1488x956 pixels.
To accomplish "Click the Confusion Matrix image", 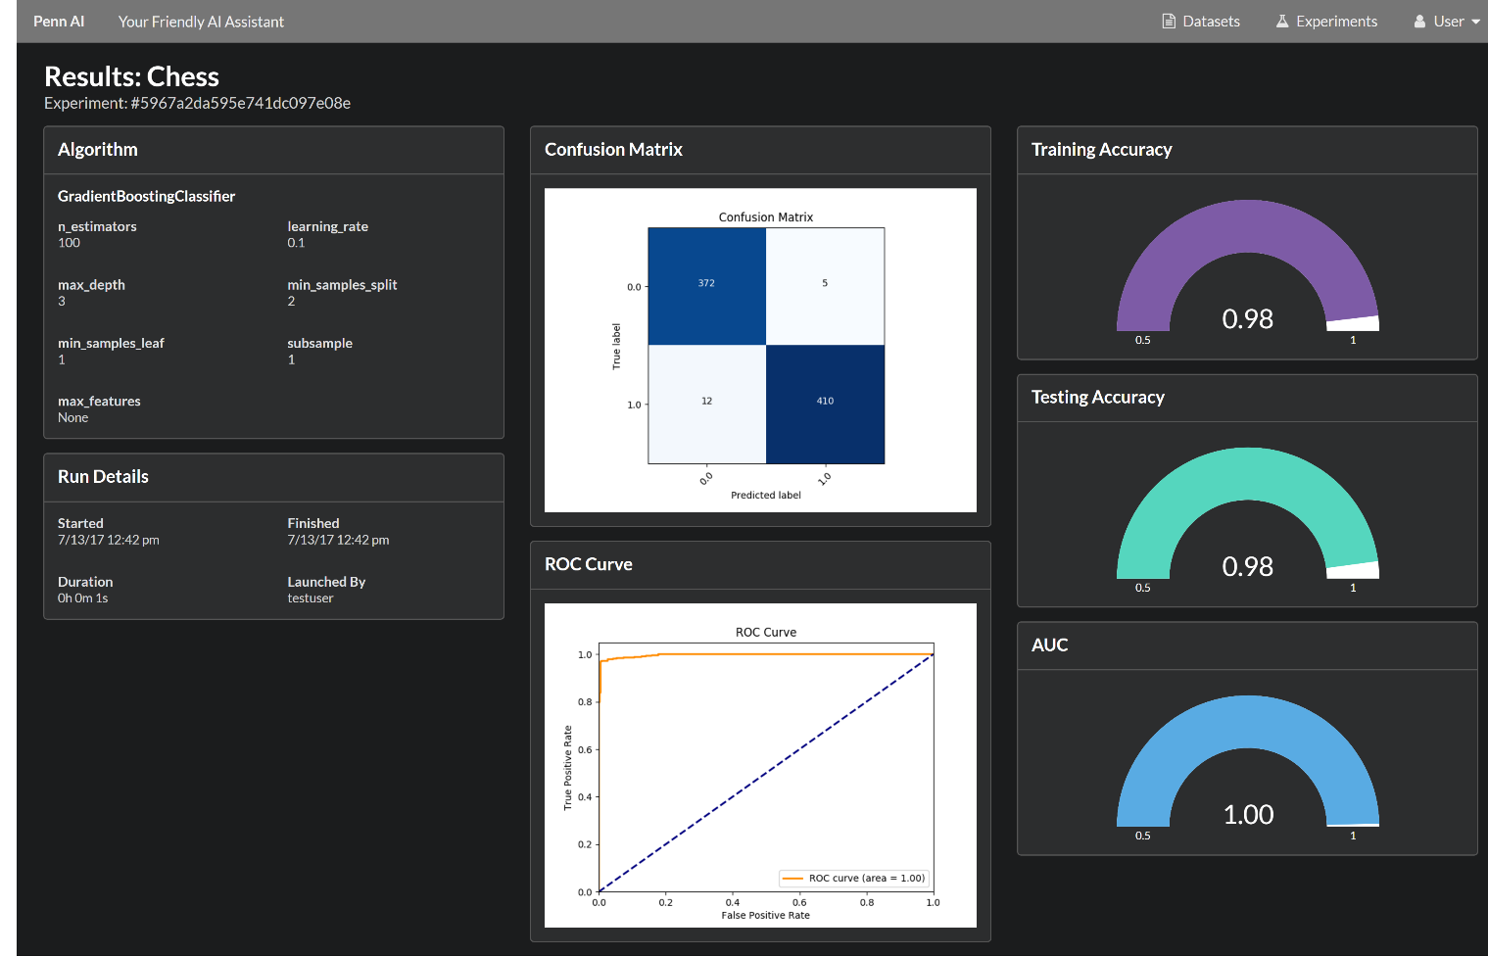I will [x=760, y=350].
